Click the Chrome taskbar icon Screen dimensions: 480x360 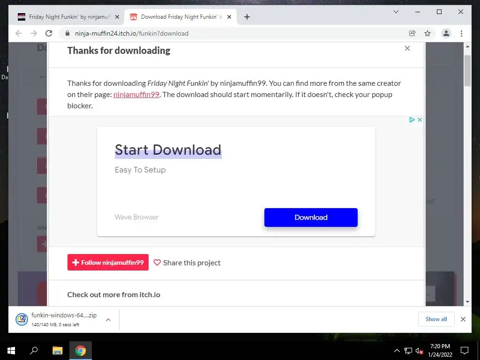click(81, 351)
